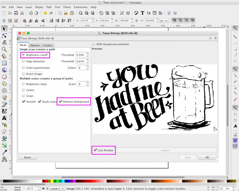Expand the Layer 1 selector dropdown
Image resolution: width=239 pixels, height=191 pixels.
coord(57,188)
